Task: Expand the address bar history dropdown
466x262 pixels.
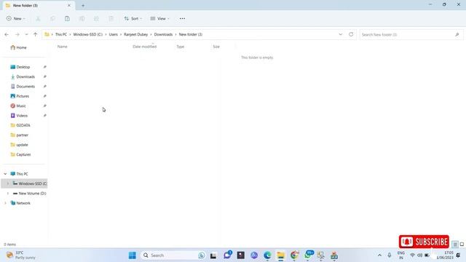Action: point(341,34)
